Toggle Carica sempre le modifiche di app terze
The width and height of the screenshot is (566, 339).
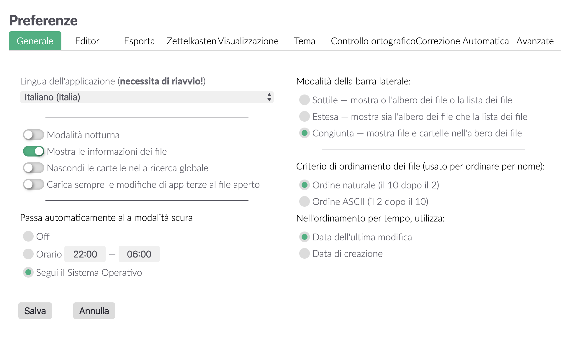tap(33, 185)
